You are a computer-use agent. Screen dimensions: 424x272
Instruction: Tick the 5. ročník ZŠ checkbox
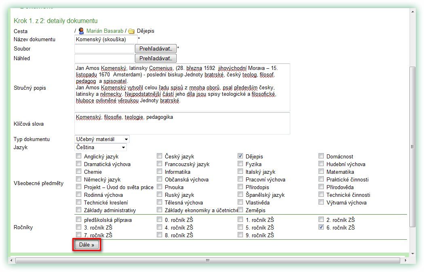(x=240, y=227)
